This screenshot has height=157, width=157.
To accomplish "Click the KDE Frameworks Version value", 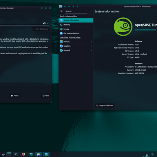I will click(x=137, y=48).
